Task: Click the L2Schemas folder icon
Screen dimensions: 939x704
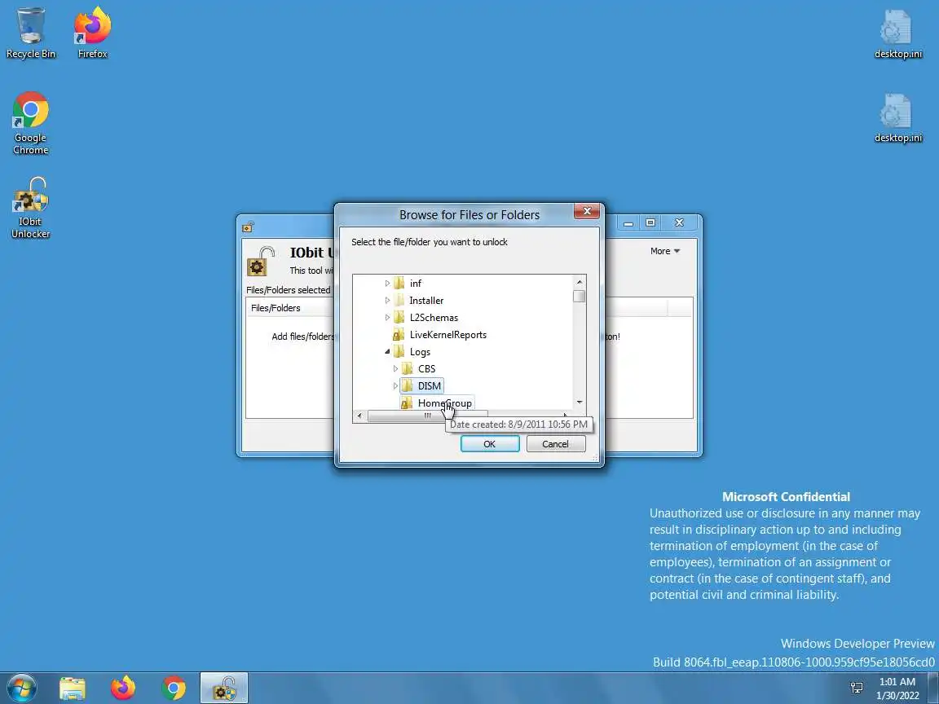Action: tap(399, 317)
